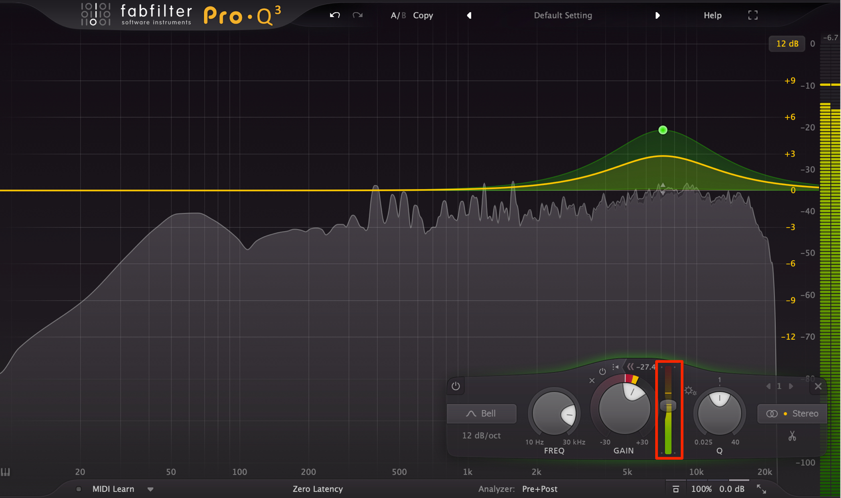
Task: Click the -6.7 peak level readout
Action: click(x=831, y=38)
